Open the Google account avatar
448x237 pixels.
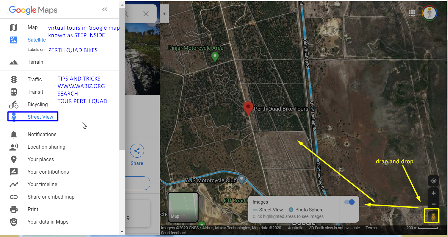429,13
